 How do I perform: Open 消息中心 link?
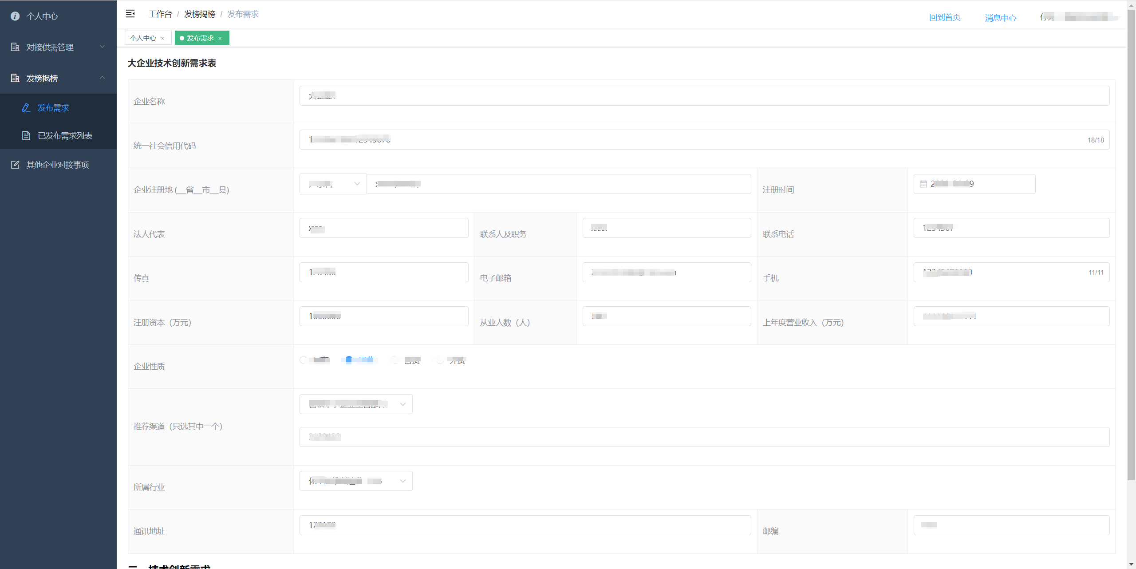1000,18
